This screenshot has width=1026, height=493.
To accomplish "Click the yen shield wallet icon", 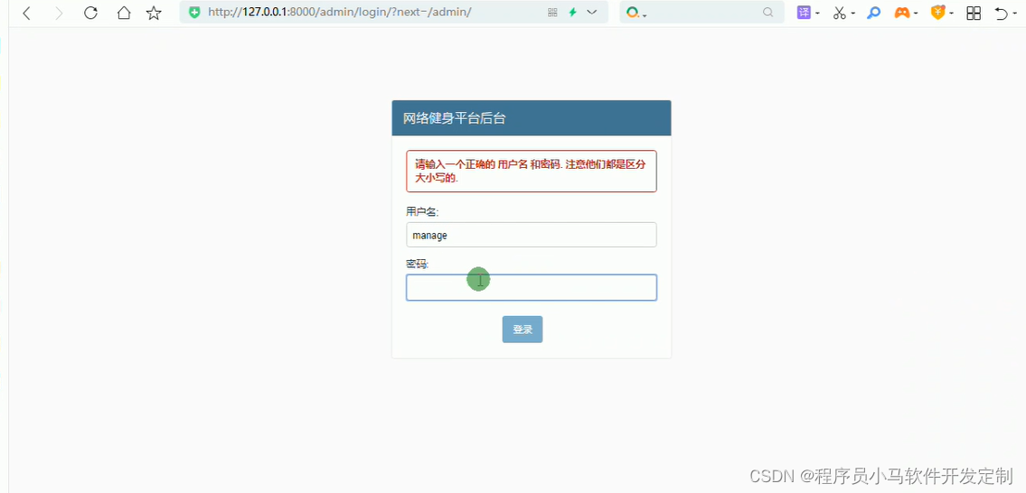I will pos(937,13).
